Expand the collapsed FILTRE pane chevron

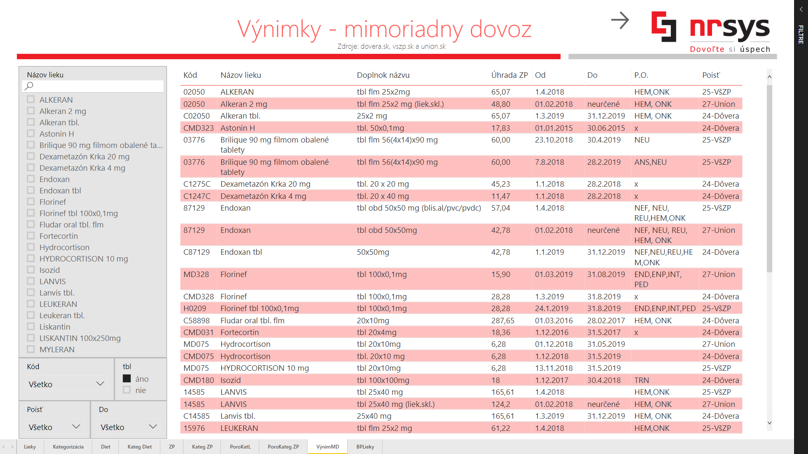coord(801,9)
